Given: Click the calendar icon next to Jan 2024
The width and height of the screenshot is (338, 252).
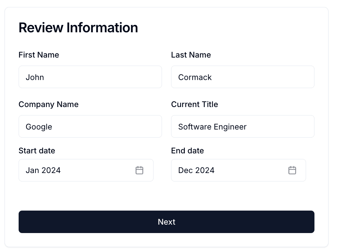Looking at the screenshot, I should 139,170.
